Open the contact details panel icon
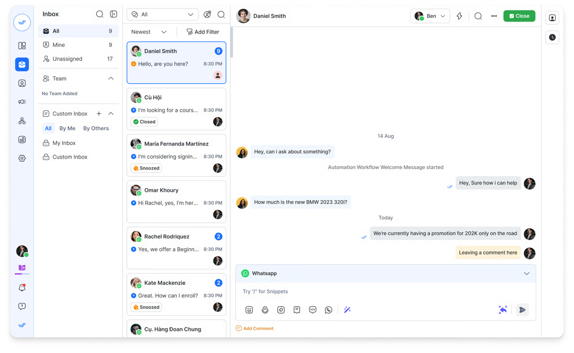 coord(552,18)
